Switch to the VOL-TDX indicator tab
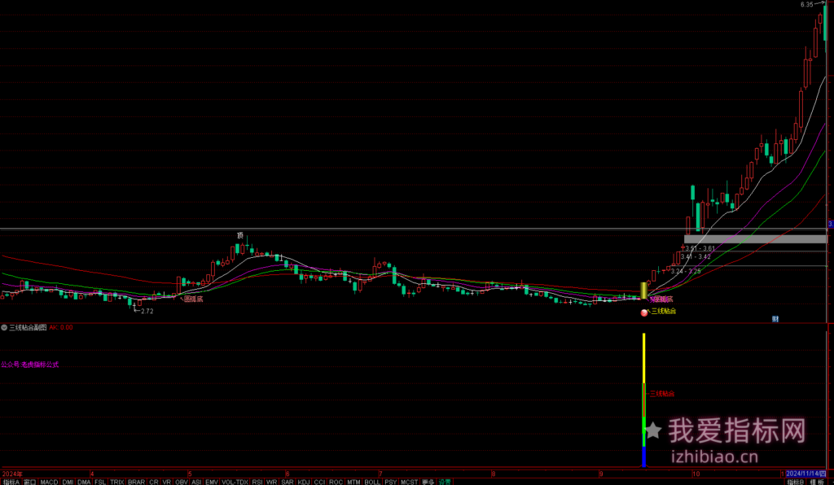The width and height of the screenshot is (834, 485). [235, 482]
